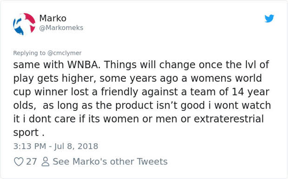288x179 pixels.
Task: Click the Replying to label
Action: click(29, 53)
